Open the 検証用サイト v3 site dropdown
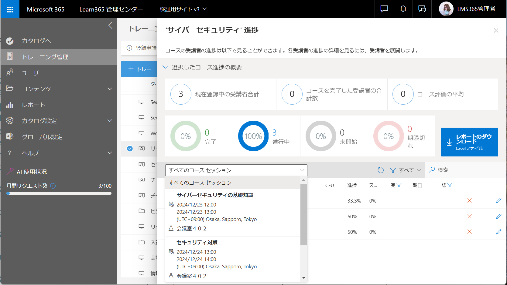Image resolution: width=507 pixels, height=285 pixels. coord(183,9)
